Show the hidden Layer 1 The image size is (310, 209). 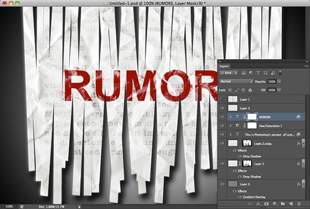click(x=222, y=99)
